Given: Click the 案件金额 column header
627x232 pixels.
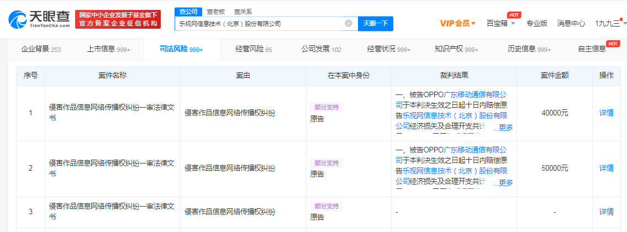Looking at the screenshot, I should point(555,76).
